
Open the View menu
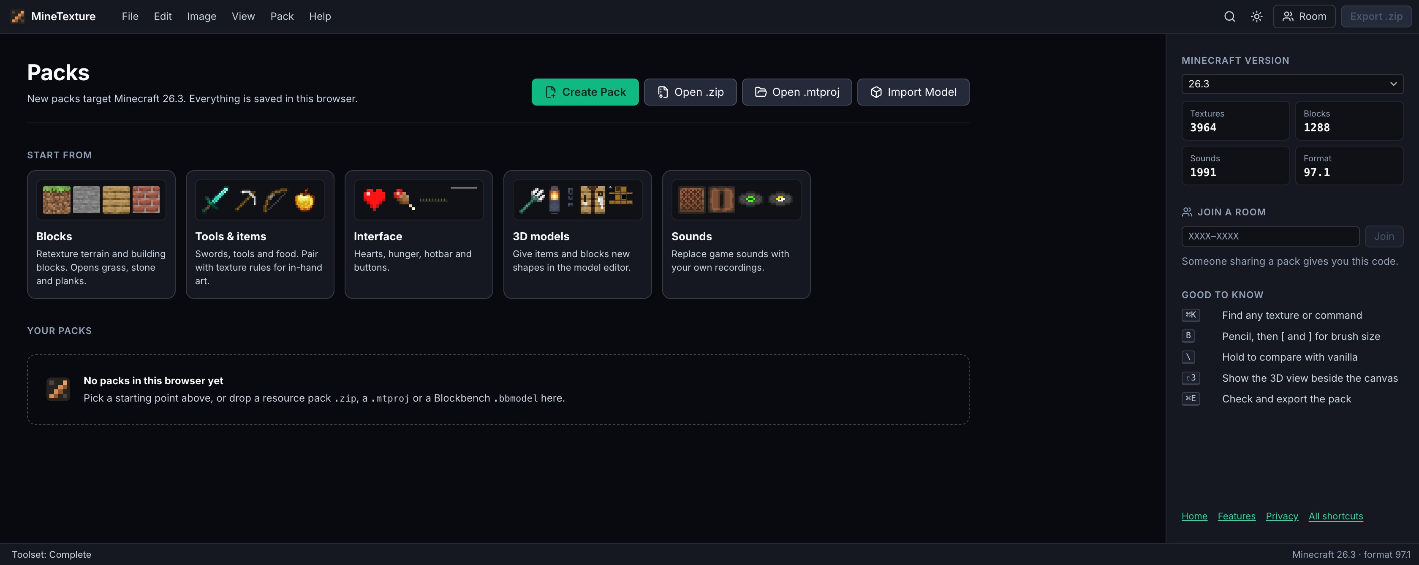(x=243, y=16)
